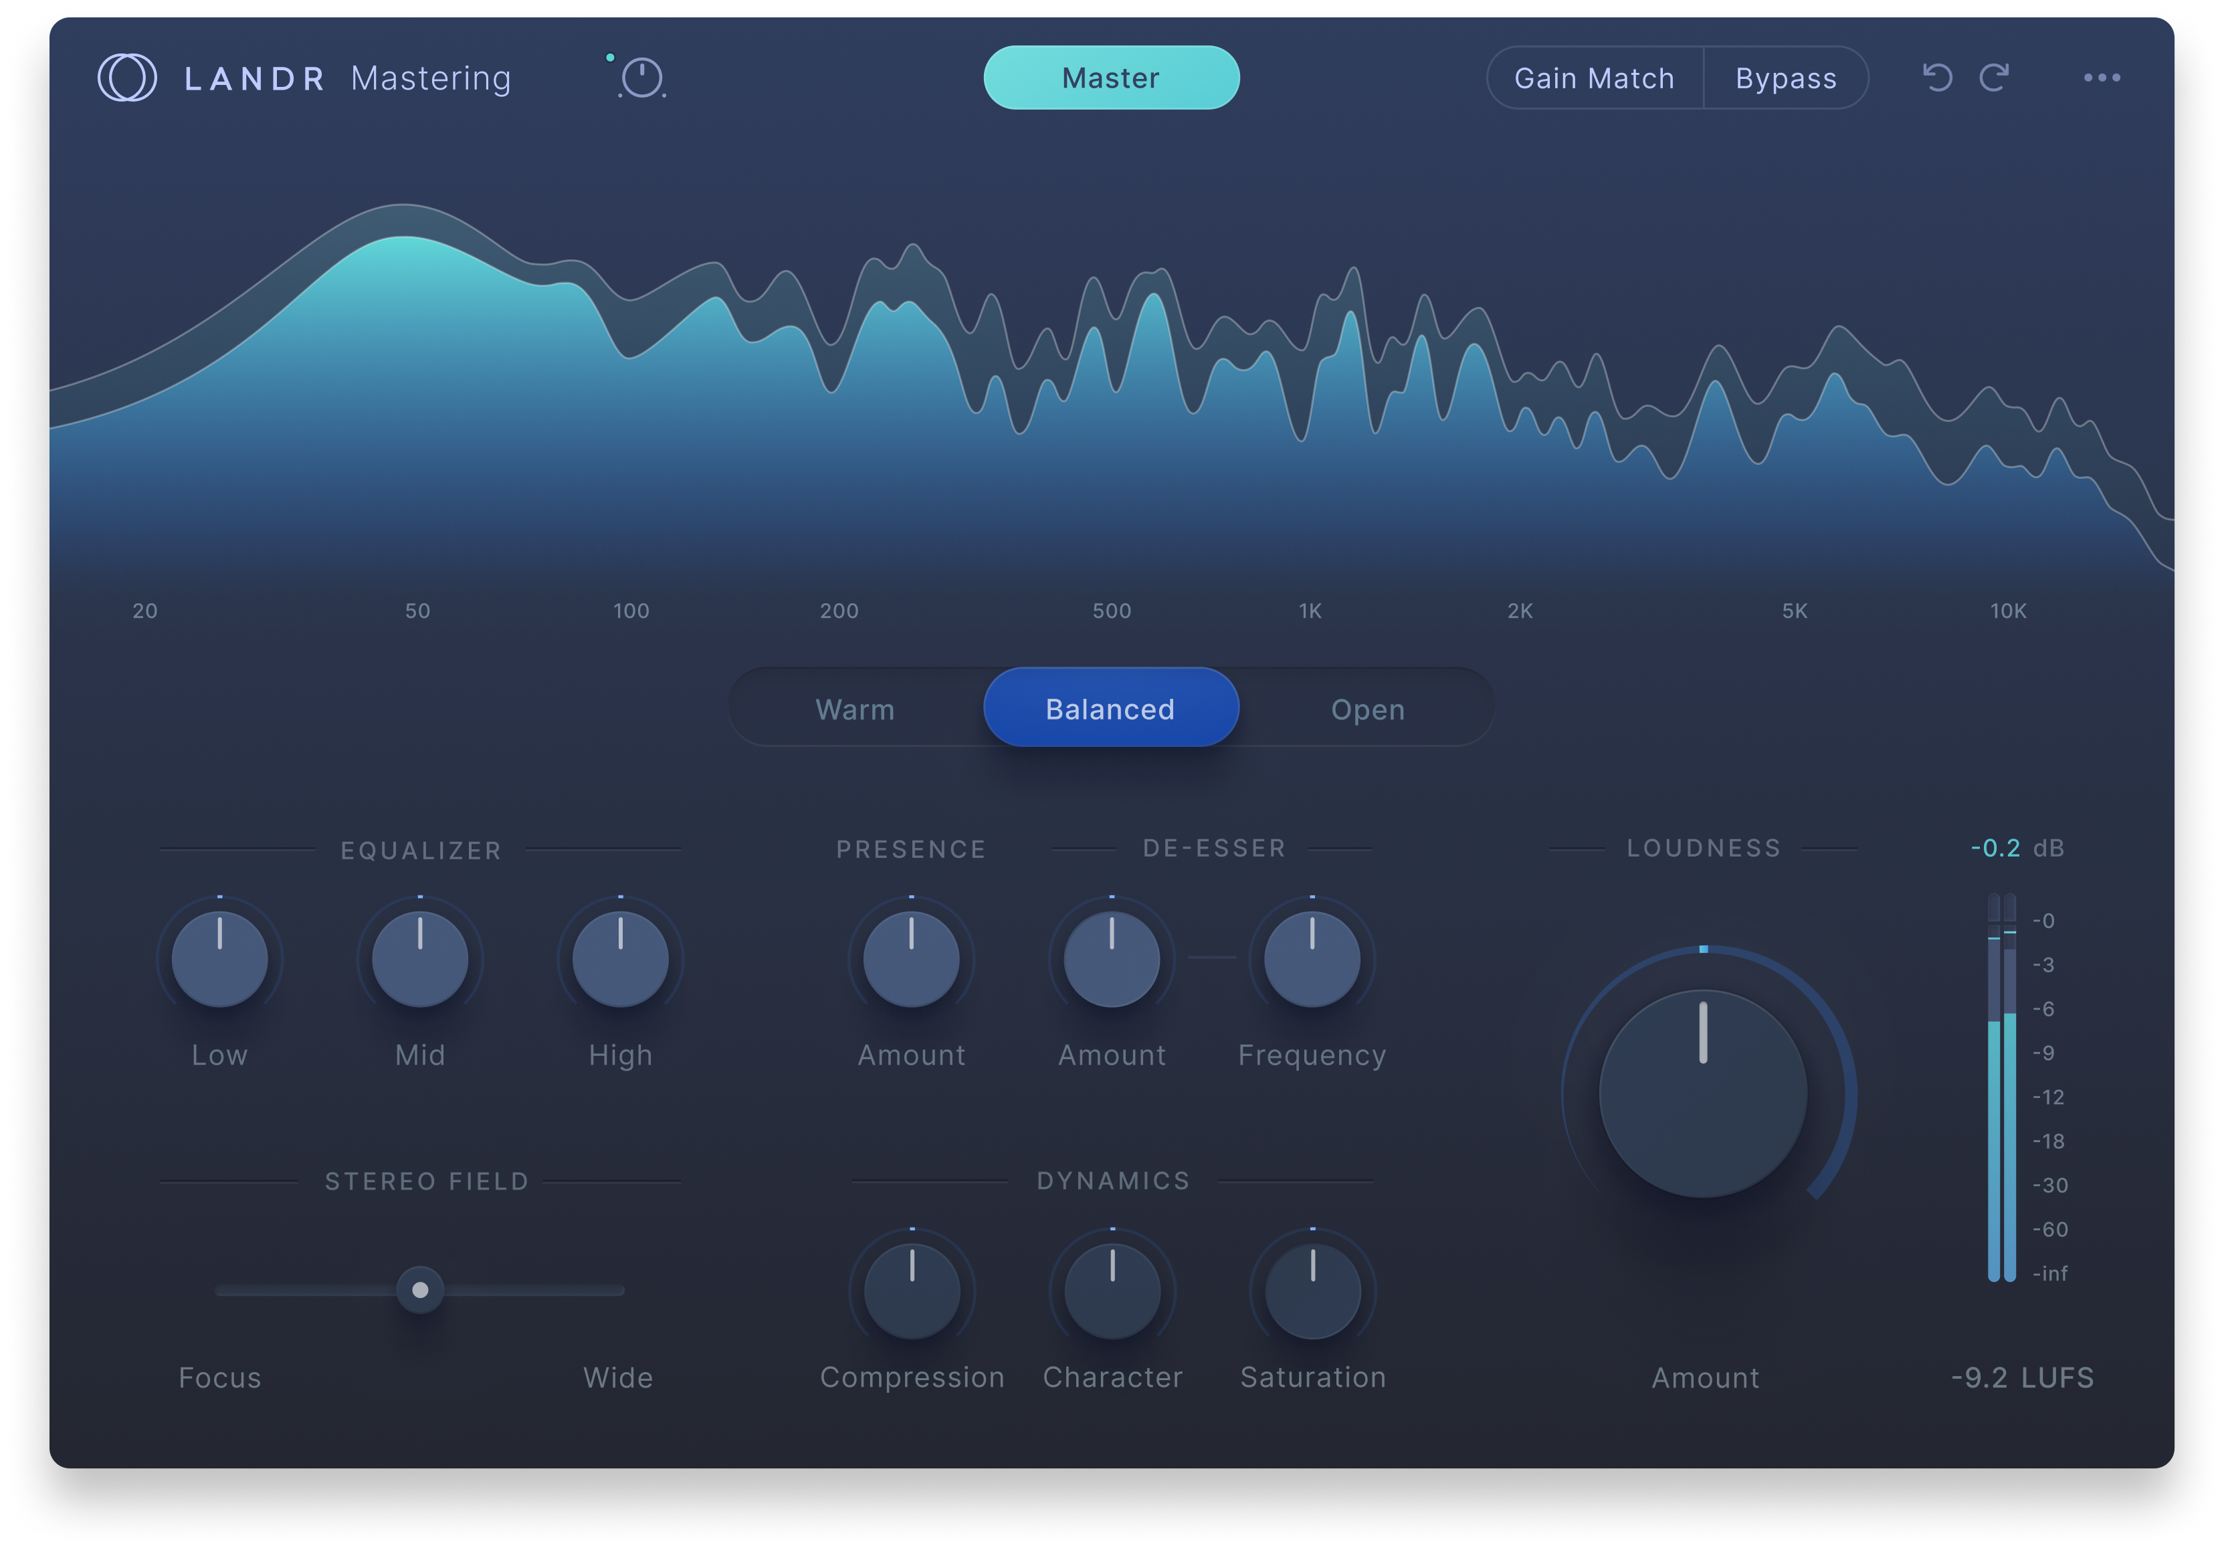
Task: Open the timer dial icon beside Mastering
Action: point(641,78)
